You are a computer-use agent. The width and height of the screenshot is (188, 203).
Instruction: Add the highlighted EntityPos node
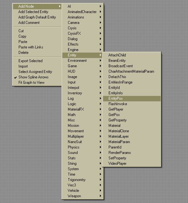[132, 98]
